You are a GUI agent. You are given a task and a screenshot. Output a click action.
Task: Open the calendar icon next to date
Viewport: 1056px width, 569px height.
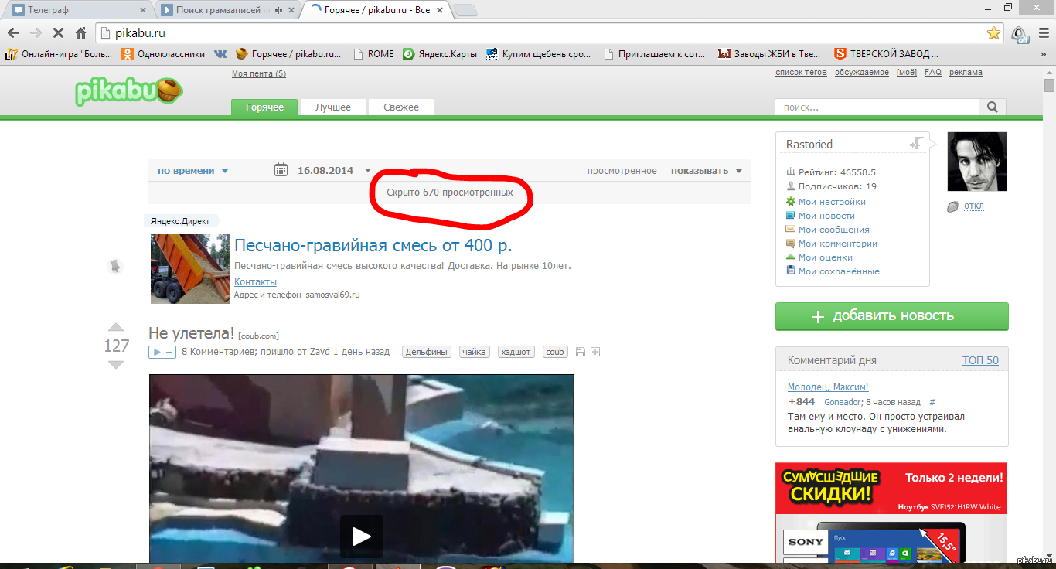(x=281, y=171)
